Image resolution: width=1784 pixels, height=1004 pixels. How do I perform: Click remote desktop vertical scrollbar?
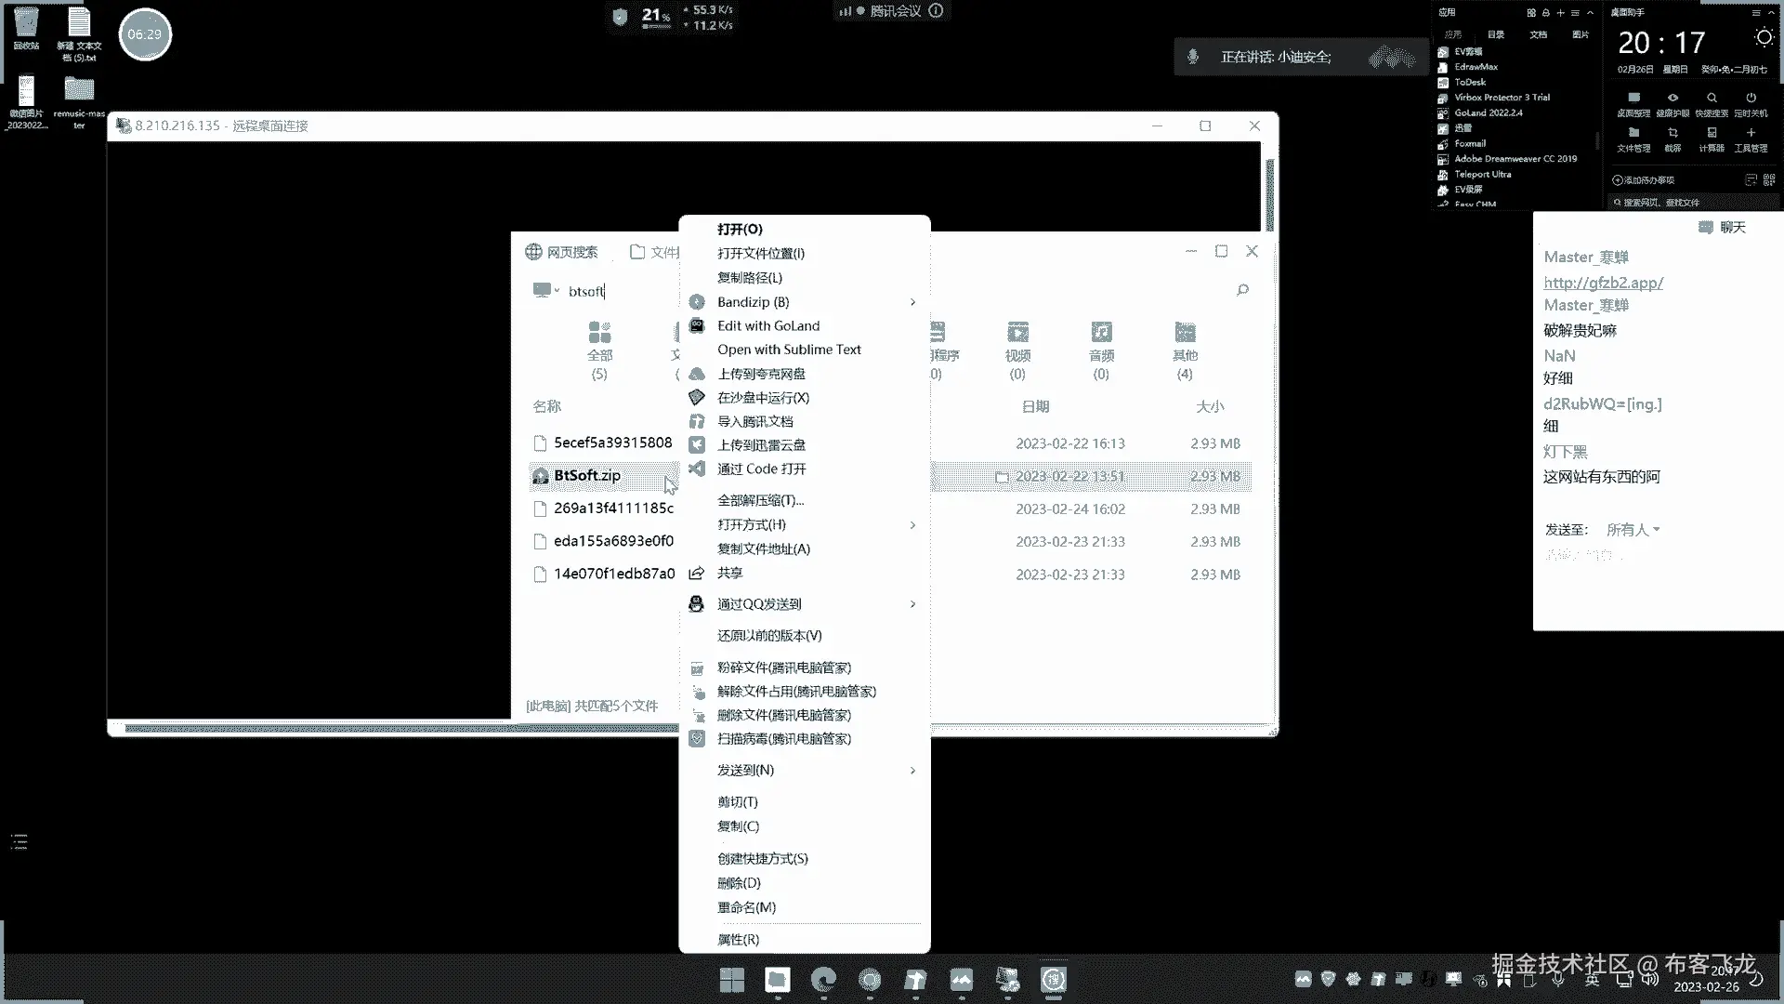click(1269, 195)
